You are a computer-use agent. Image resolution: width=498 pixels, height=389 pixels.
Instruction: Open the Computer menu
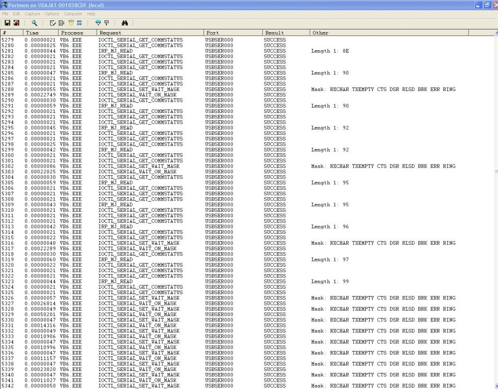(73, 14)
